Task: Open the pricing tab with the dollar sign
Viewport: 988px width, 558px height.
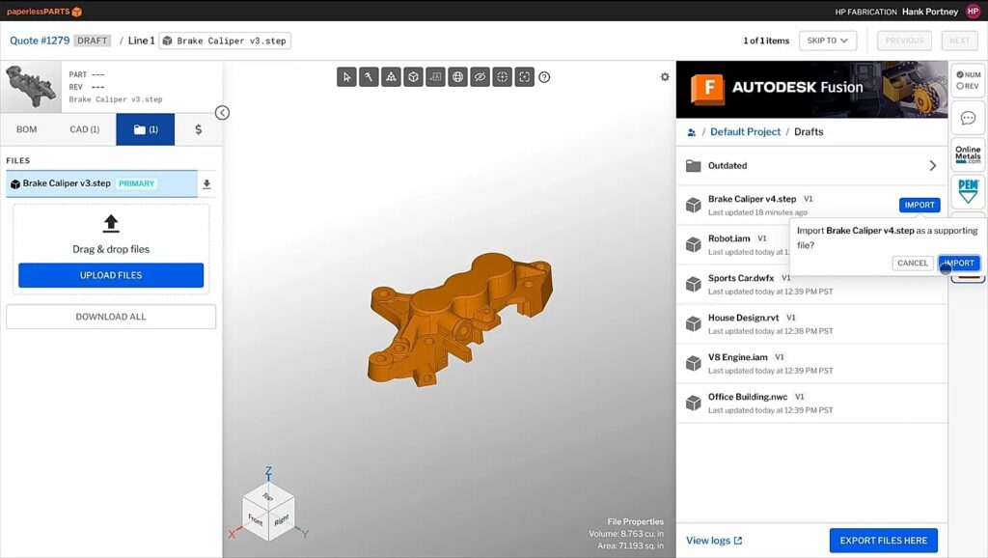Action: [x=197, y=128]
